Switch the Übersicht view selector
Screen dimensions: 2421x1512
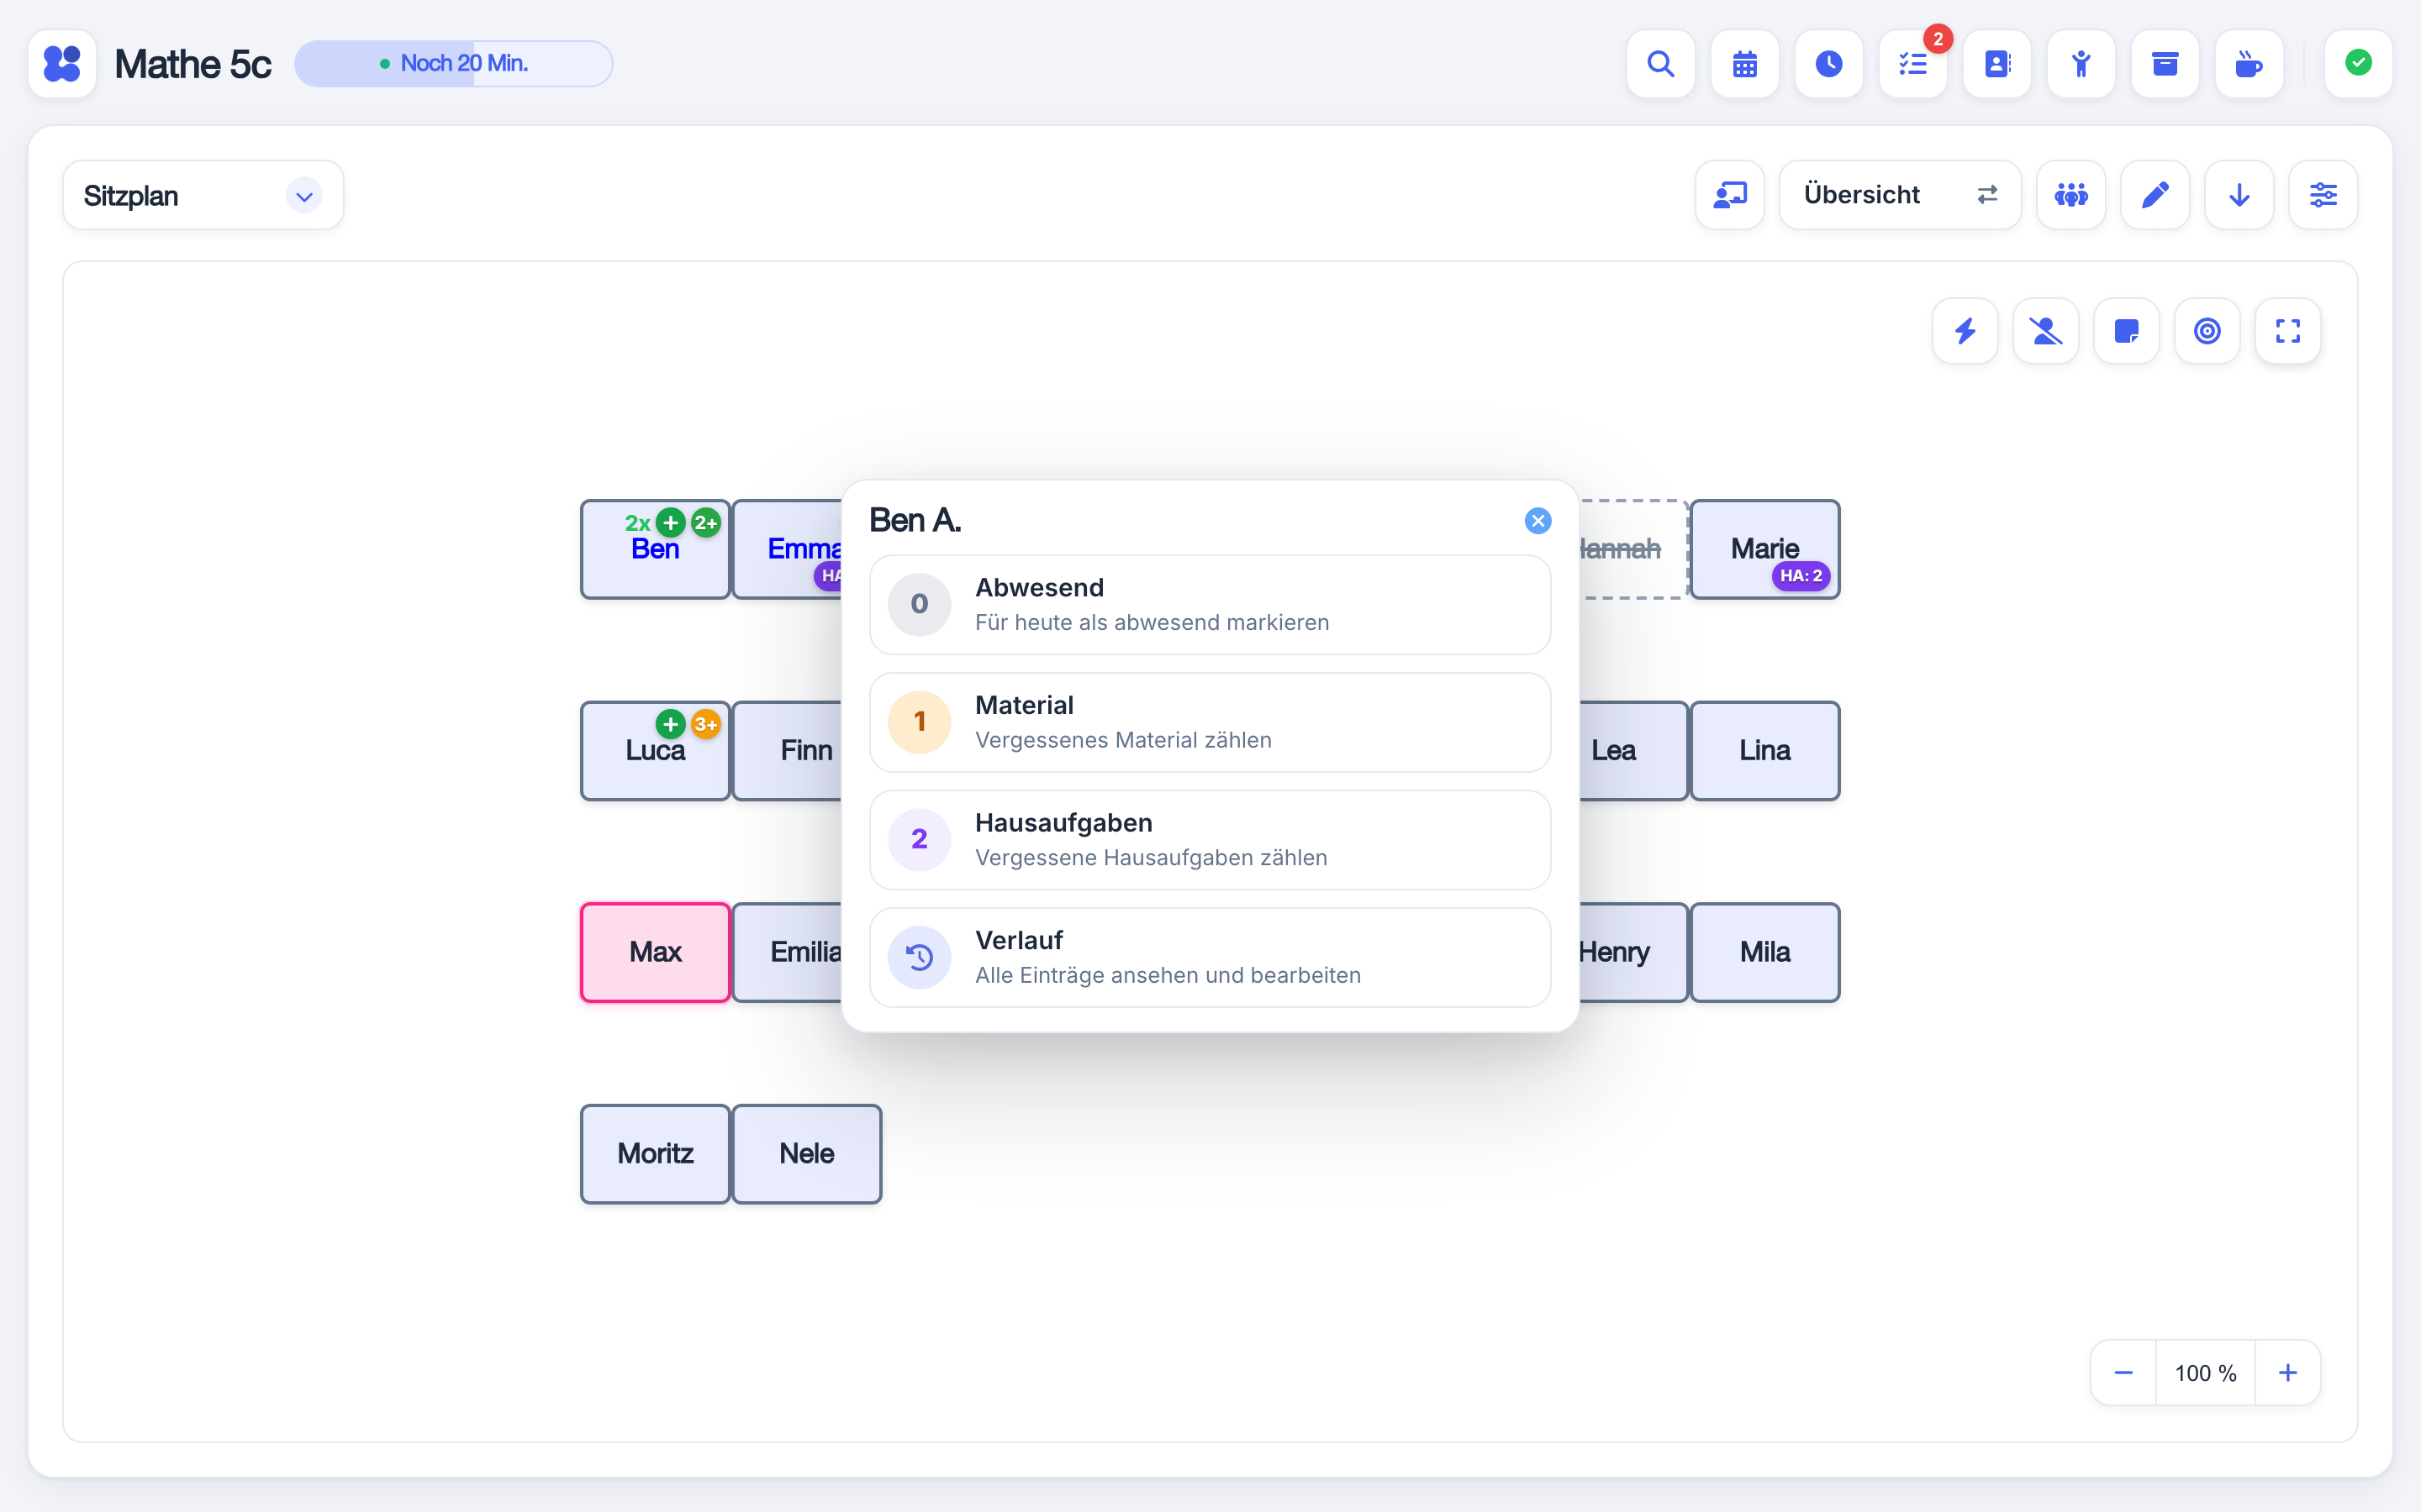(x=1900, y=195)
